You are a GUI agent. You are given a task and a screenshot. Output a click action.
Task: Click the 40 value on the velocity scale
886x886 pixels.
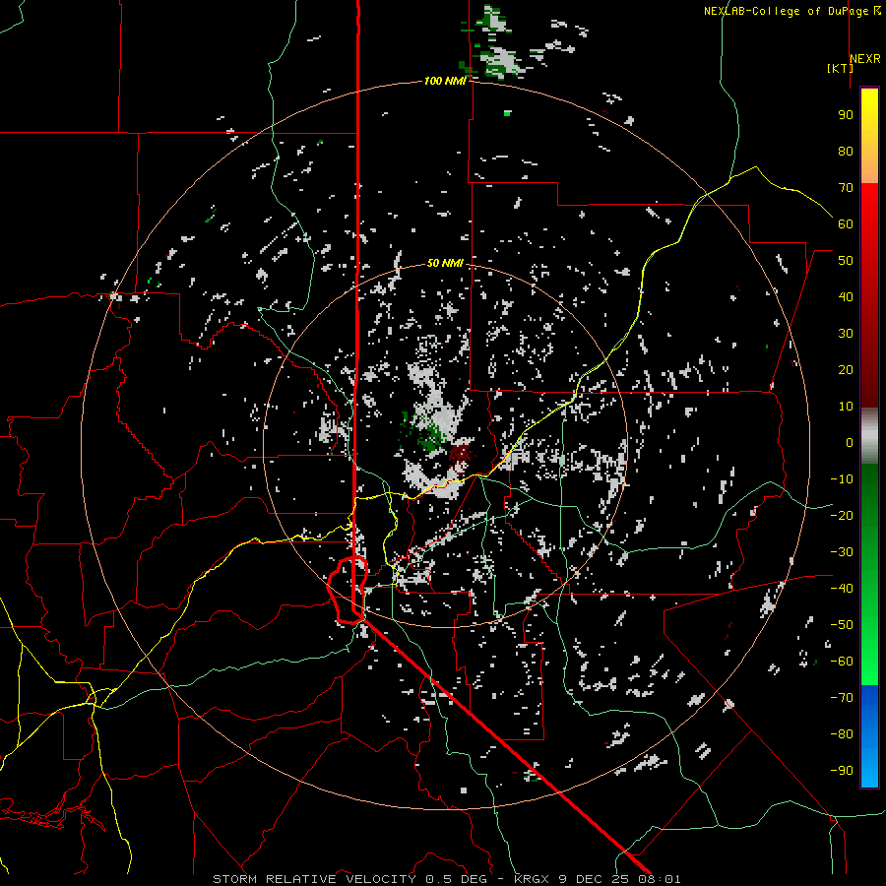(x=846, y=296)
